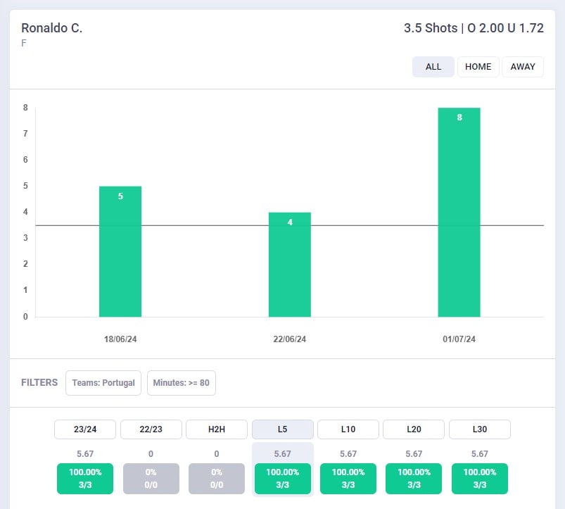This screenshot has width=565, height=509.
Task: Click the 5.67 average under L20
Action: pos(414,454)
